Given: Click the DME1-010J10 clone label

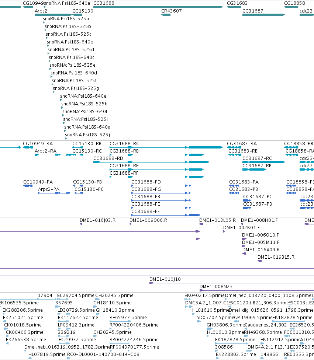Looking at the screenshot, I should point(165,279).
